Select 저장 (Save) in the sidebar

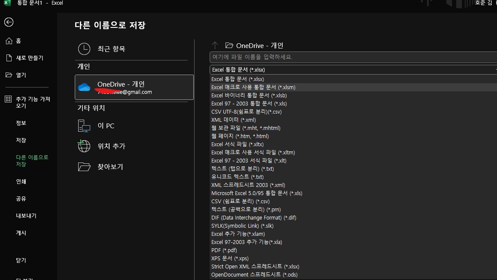21,140
